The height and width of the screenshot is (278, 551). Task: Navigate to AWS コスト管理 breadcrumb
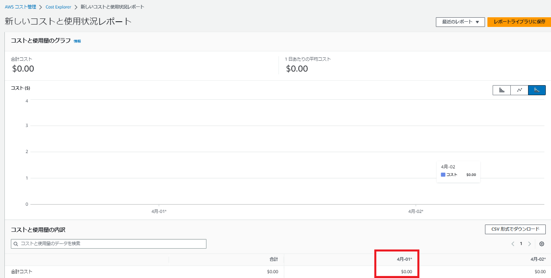click(x=20, y=7)
